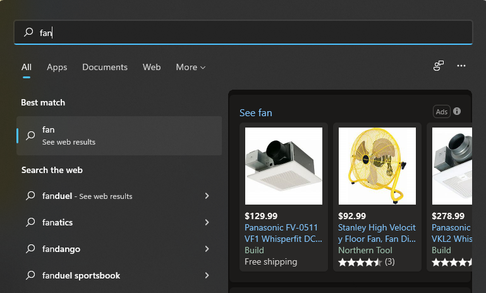Open the 'See fan' link
The height and width of the screenshot is (293, 486).
point(256,113)
